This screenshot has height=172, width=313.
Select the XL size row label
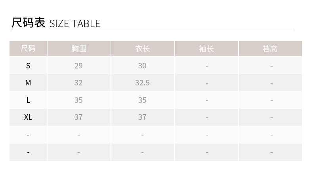pos(28,117)
